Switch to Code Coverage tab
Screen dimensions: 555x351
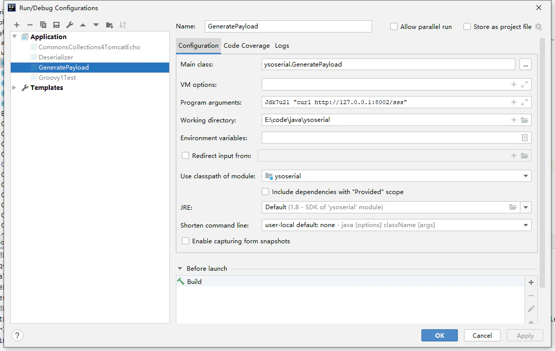tap(246, 46)
